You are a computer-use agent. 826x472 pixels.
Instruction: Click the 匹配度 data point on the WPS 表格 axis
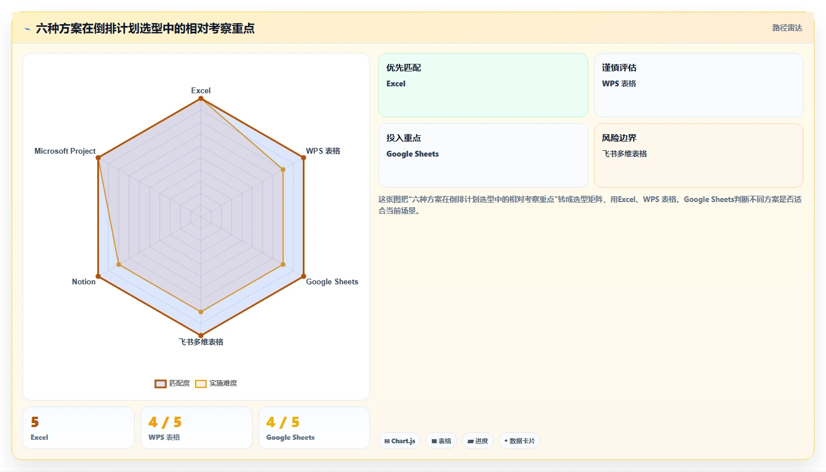click(303, 158)
